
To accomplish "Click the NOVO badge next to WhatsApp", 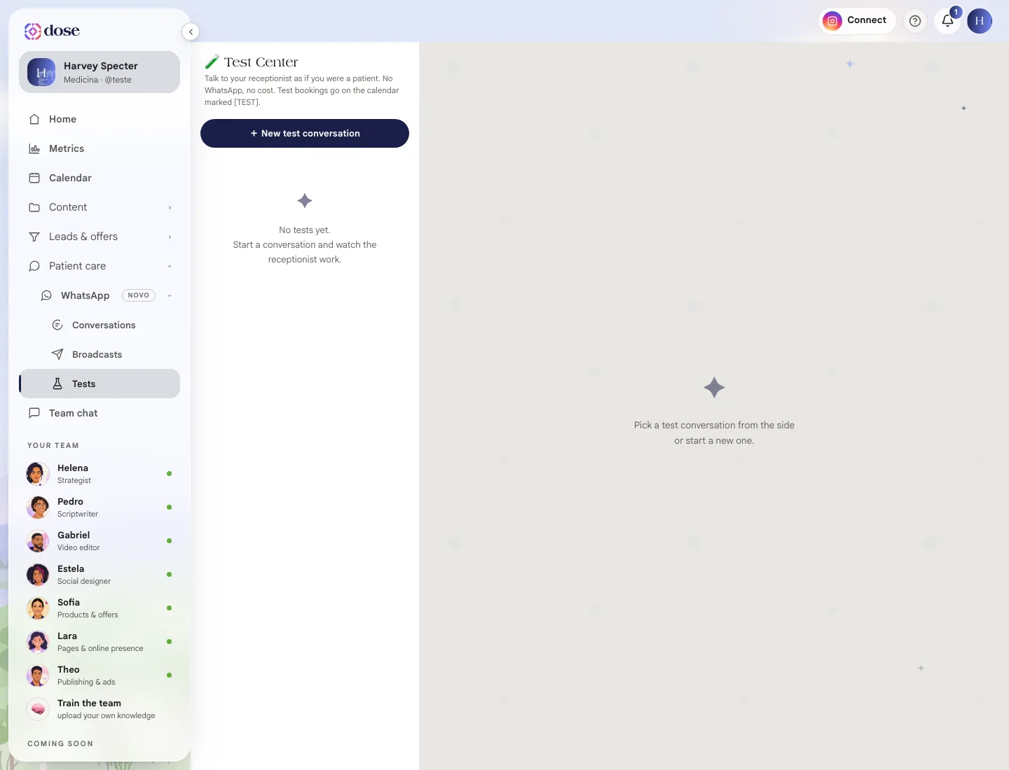I will pos(139,295).
